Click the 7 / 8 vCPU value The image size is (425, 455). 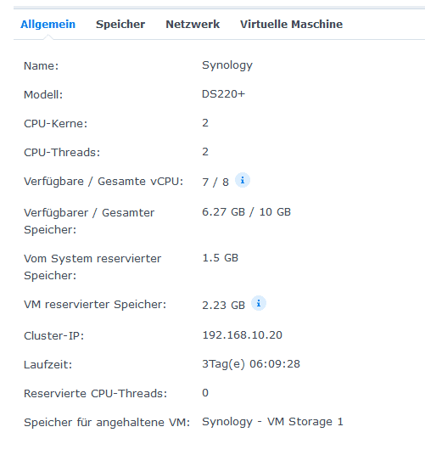pyautogui.click(x=215, y=182)
